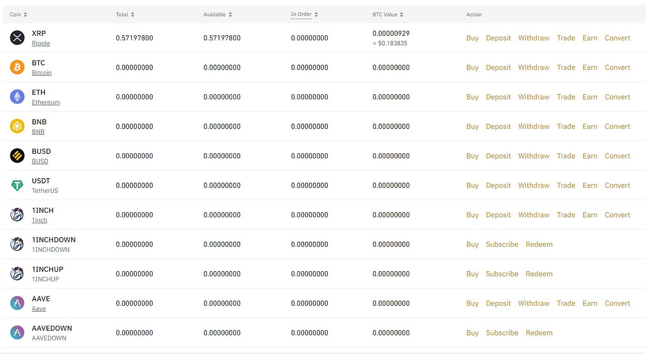This screenshot has height=357, width=646.
Task: Select the ≈ $0.183835 USD estimate
Action: pos(390,43)
